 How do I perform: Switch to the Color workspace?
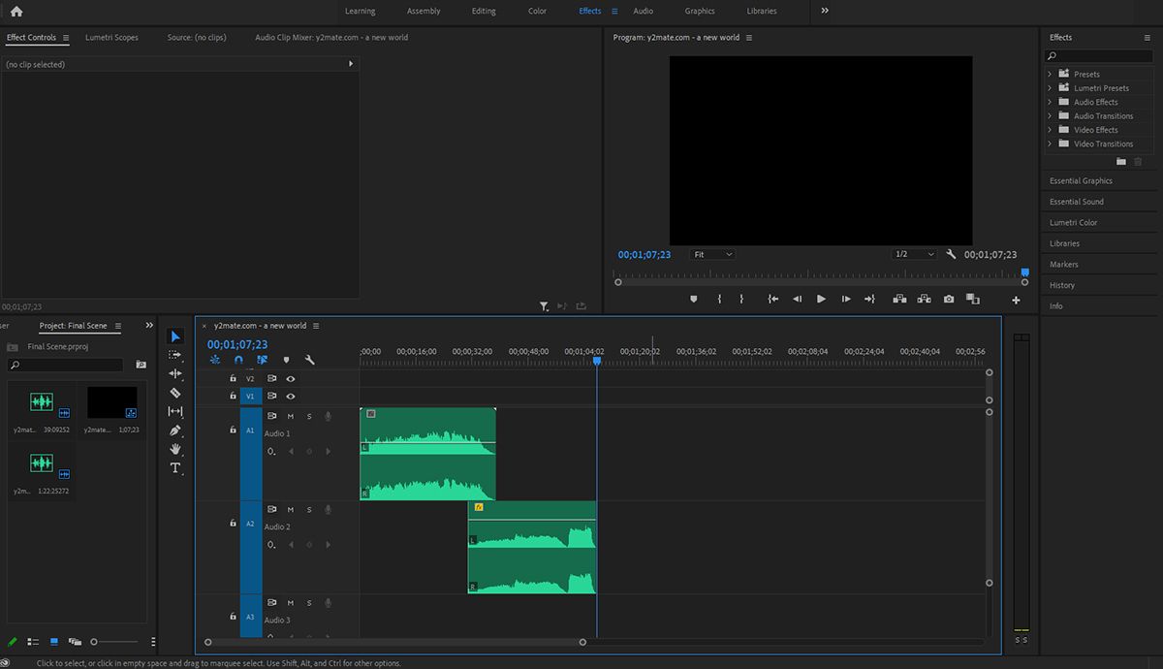click(x=536, y=11)
